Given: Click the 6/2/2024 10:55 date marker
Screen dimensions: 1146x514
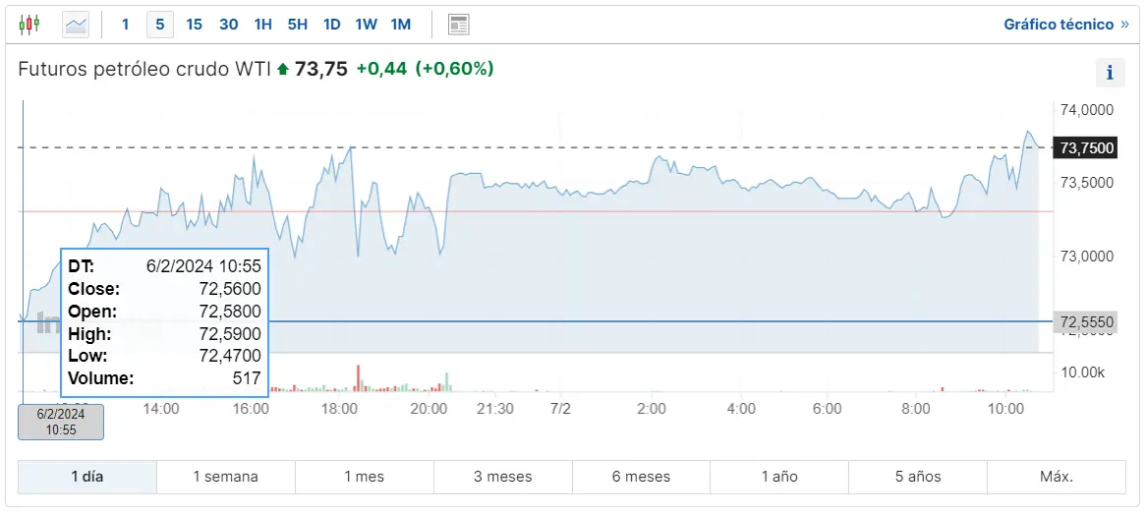Looking at the screenshot, I should [x=61, y=422].
